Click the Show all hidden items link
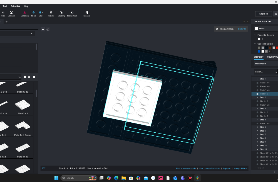 point(242,29)
